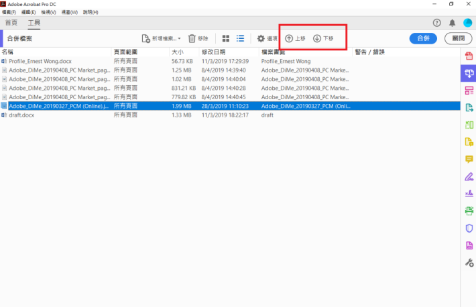The image size is (476, 307).
Task: Click the 56.73 KB size cell
Action: [x=182, y=62]
